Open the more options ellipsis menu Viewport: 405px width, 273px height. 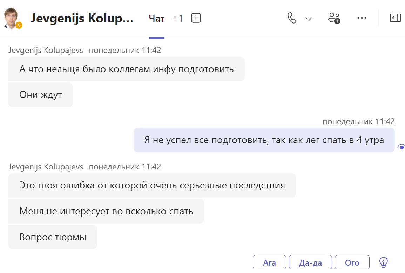[362, 18]
